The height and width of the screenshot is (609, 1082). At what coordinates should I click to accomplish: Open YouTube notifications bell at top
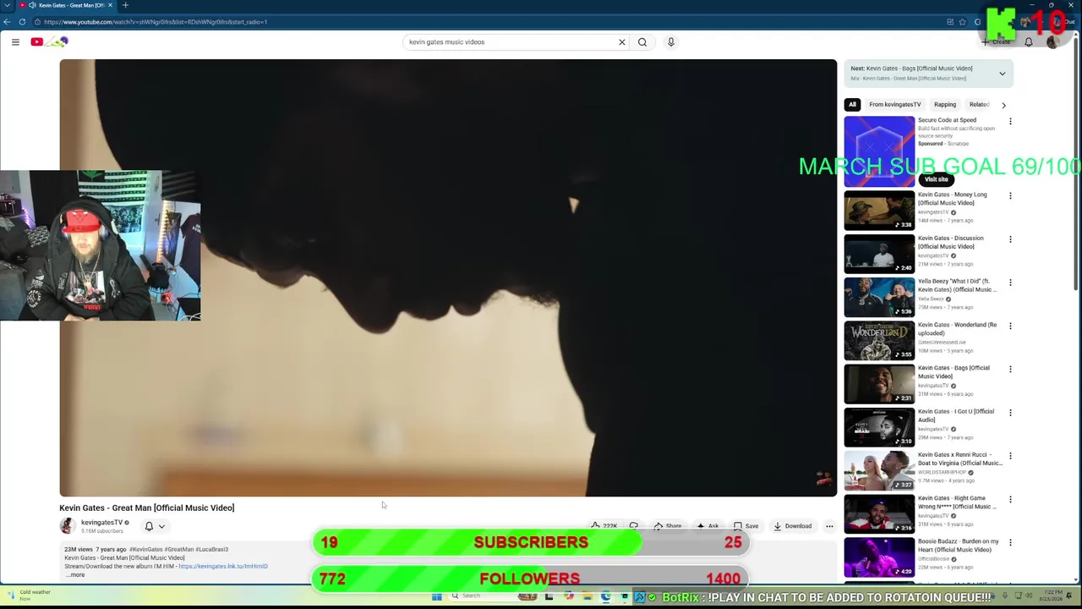coord(1029,41)
